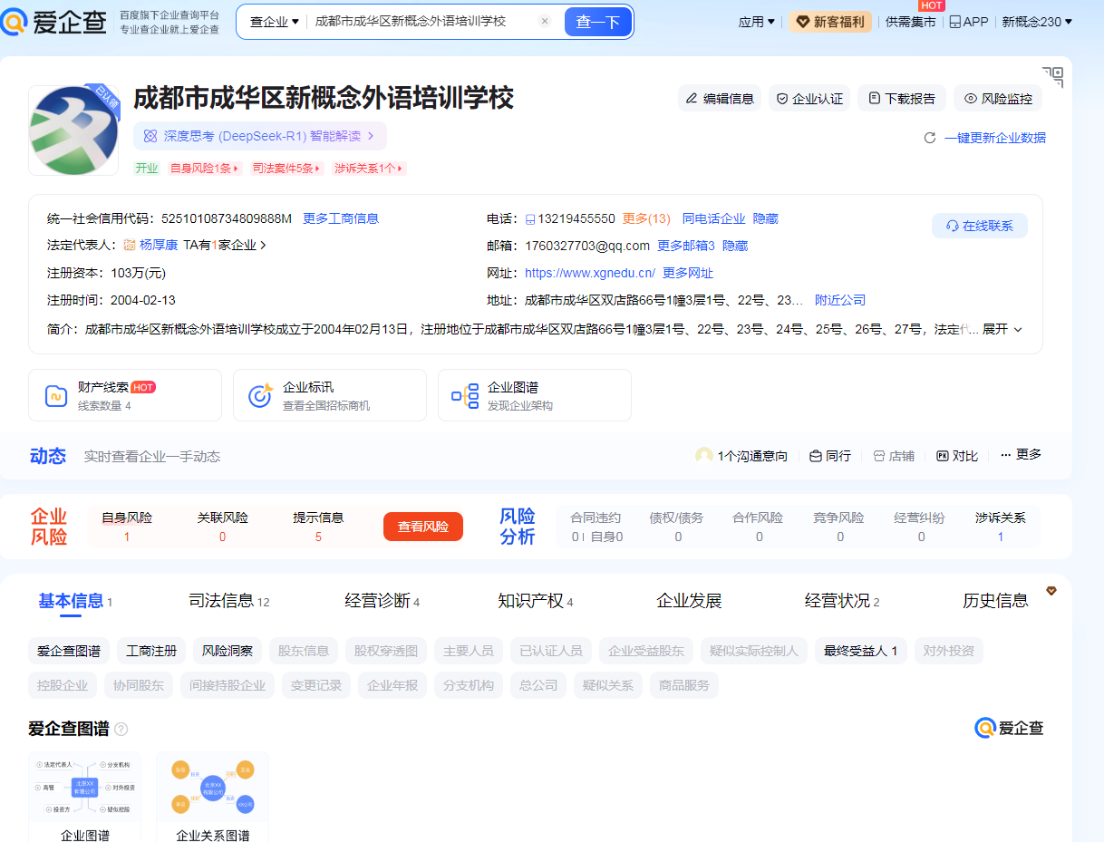Expand the 应用 applications menu
Image resolution: width=1104 pixels, height=842 pixels.
(756, 22)
